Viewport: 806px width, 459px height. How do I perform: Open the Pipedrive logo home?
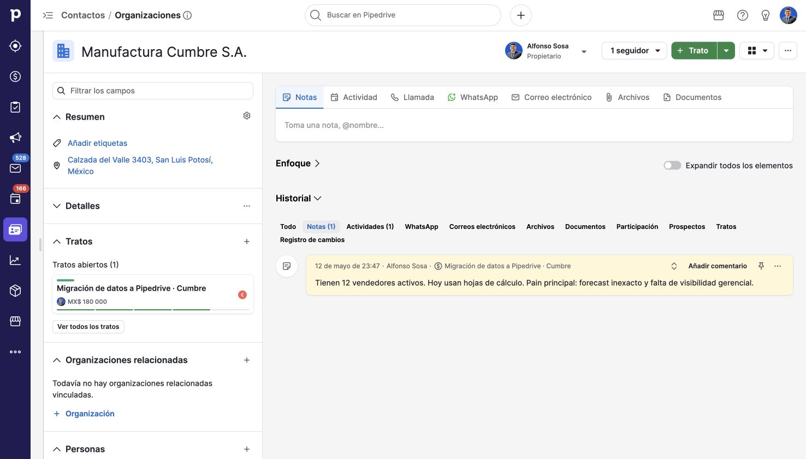tap(15, 15)
